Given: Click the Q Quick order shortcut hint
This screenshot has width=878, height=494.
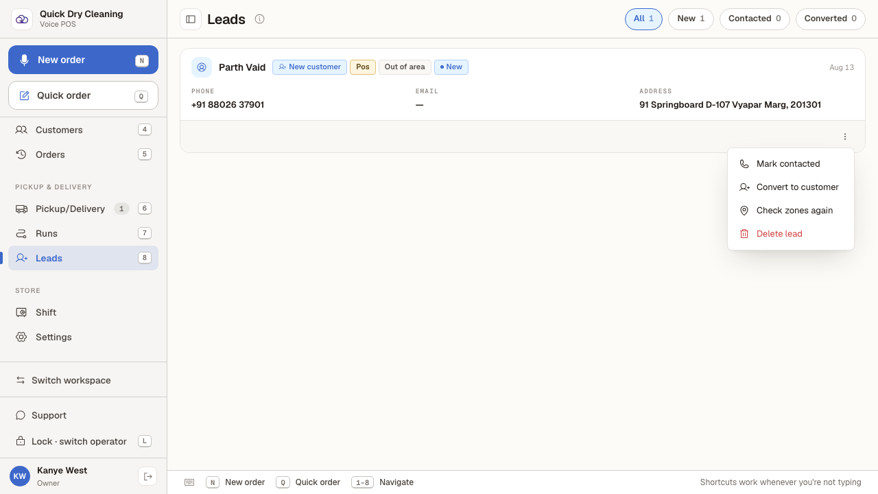Looking at the screenshot, I should pyautogui.click(x=308, y=482).
